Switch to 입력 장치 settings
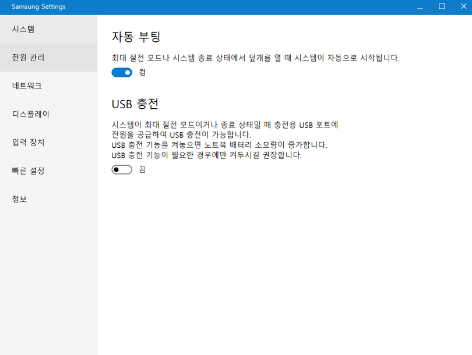The height and width of the screenshot is (355, 472). [48, 142]
